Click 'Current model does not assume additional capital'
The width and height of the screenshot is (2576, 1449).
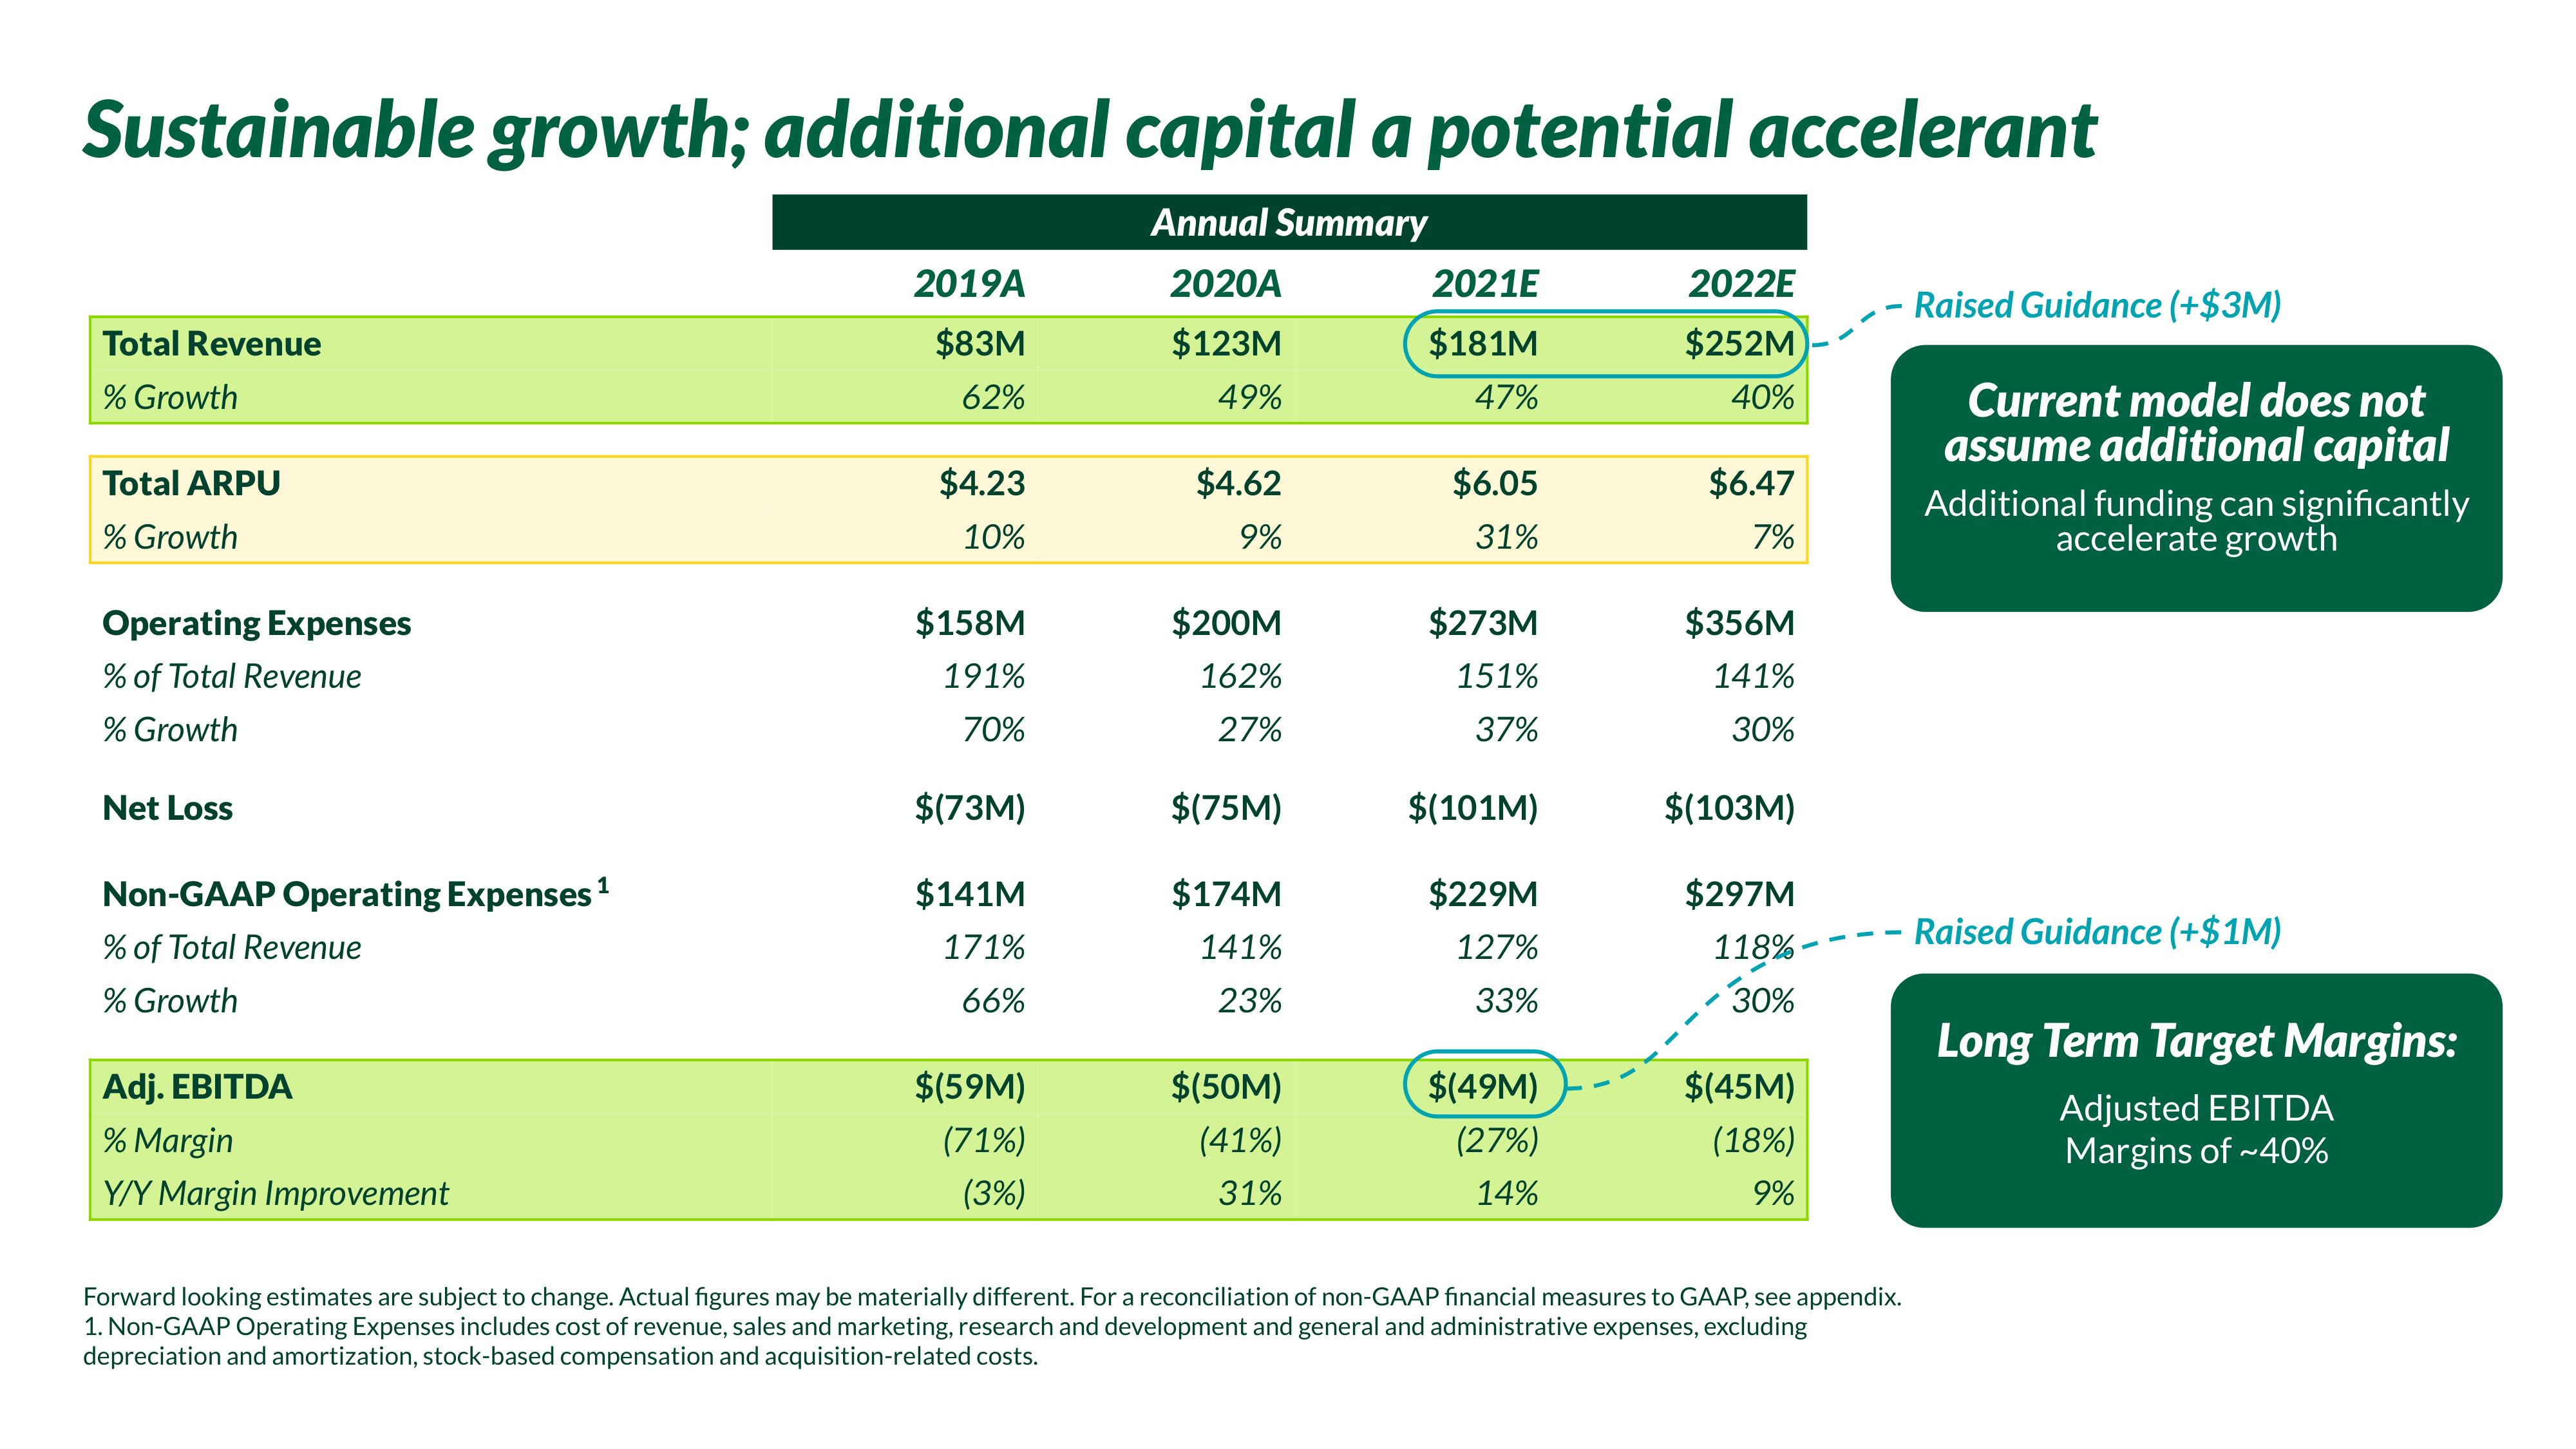[2196, 424]
